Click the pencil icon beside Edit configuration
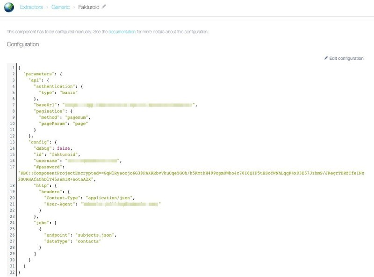The height and width of the screenshot is (277, 374). [x=327, y=58]
